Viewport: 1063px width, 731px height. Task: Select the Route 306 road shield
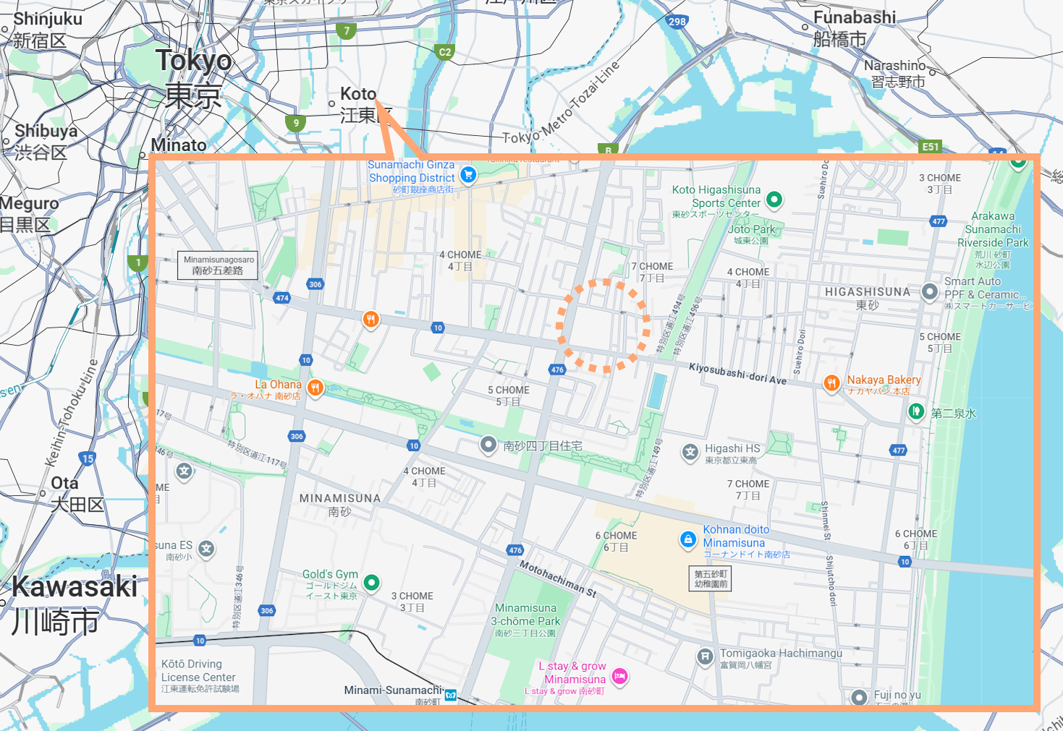(x=315, y=284)
